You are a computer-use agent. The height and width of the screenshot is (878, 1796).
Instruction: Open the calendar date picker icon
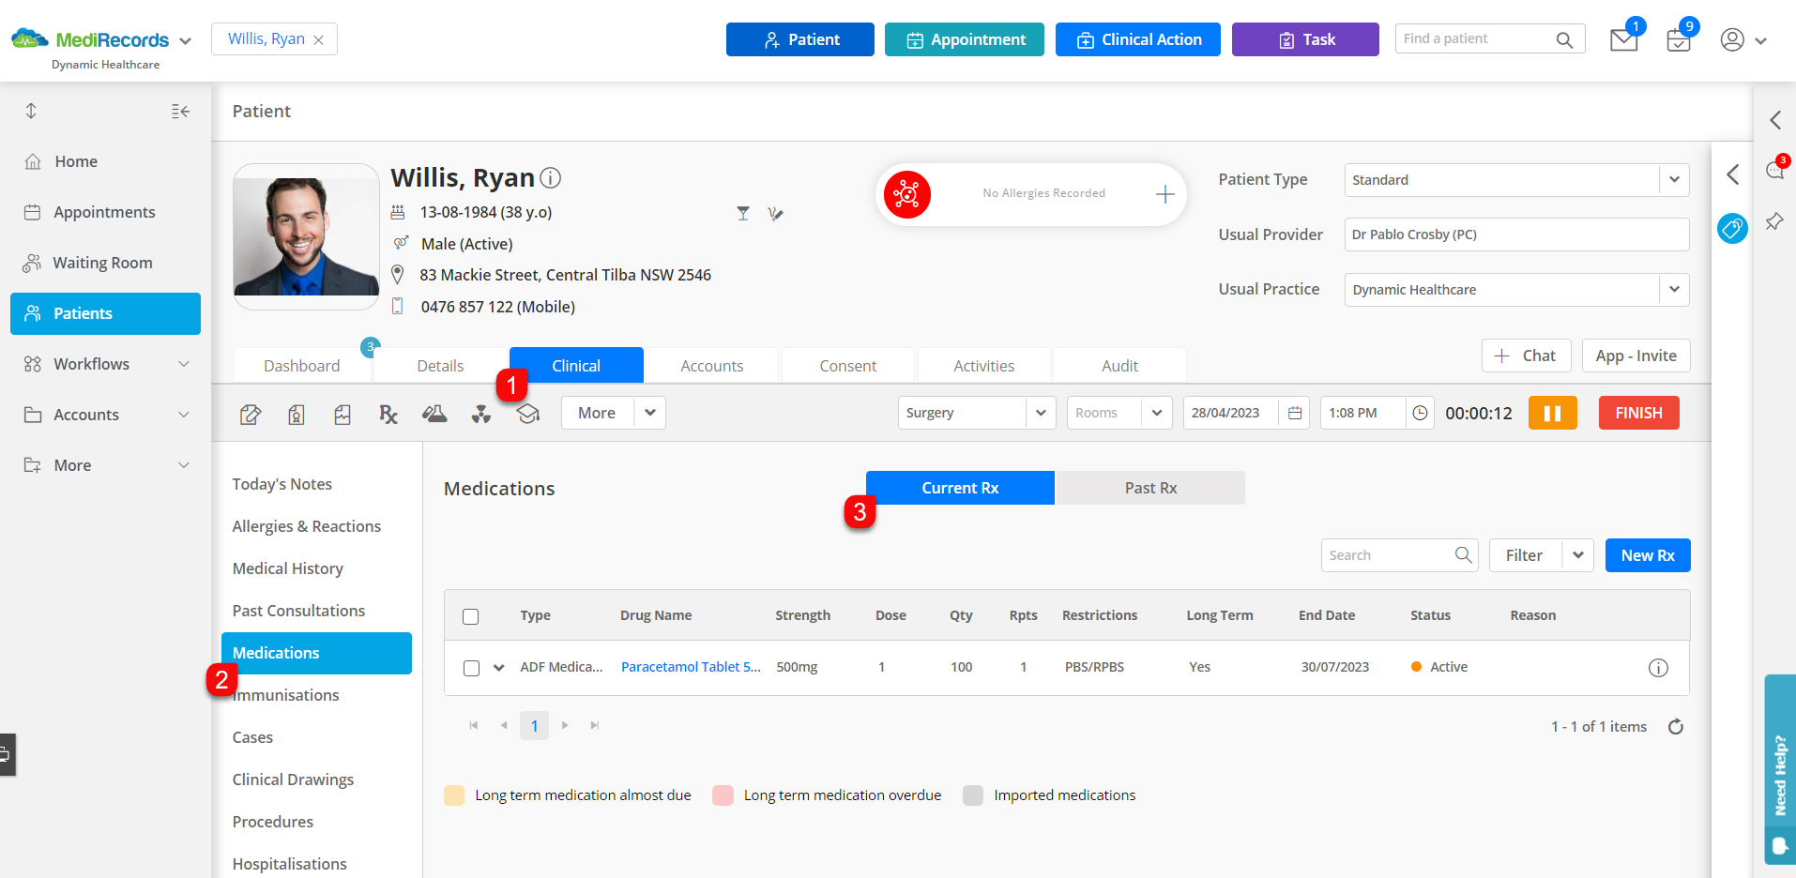pyautogui.click(x=1295, y=413)
